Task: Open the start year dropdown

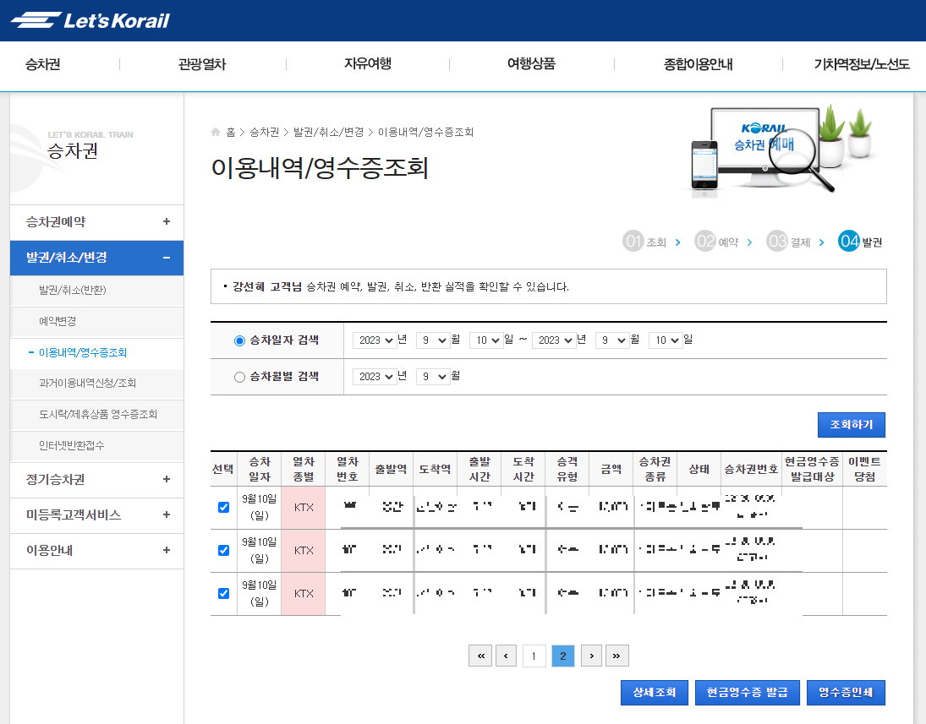Action: [375, 340]
